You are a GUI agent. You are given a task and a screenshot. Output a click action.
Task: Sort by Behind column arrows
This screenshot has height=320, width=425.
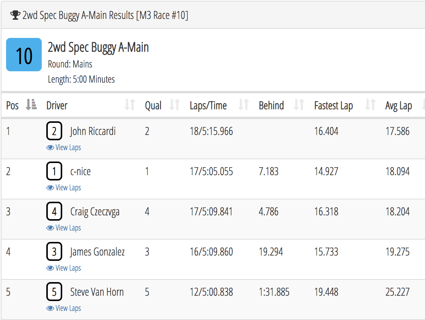point(299,105)
